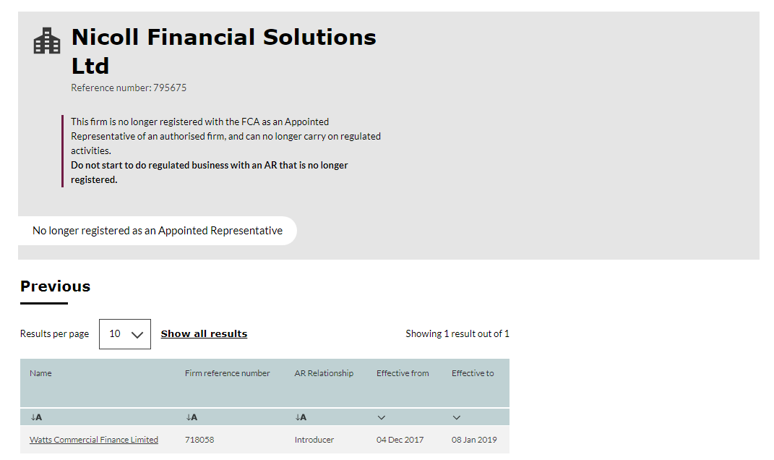Open Watts Commercial Finance Limited link
This screenshot has height=460, width=774.
[x=94, y=440]
